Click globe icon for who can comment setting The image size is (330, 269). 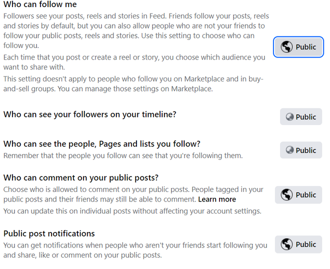pyautogui.click(x=286, y=195)
